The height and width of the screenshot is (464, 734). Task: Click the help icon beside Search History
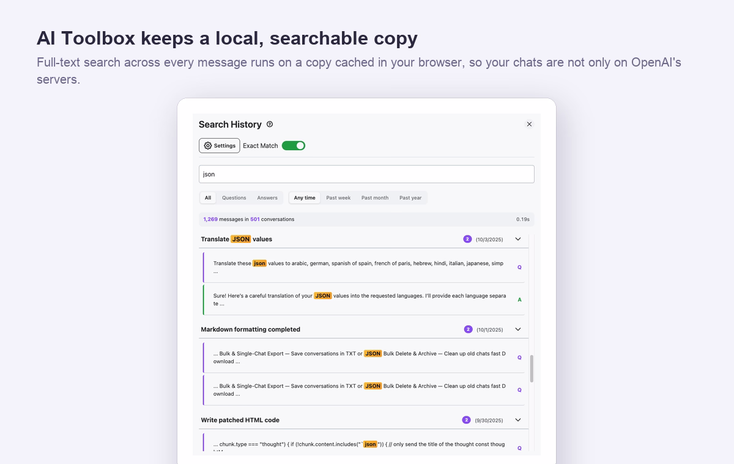(x=270, y=124)
